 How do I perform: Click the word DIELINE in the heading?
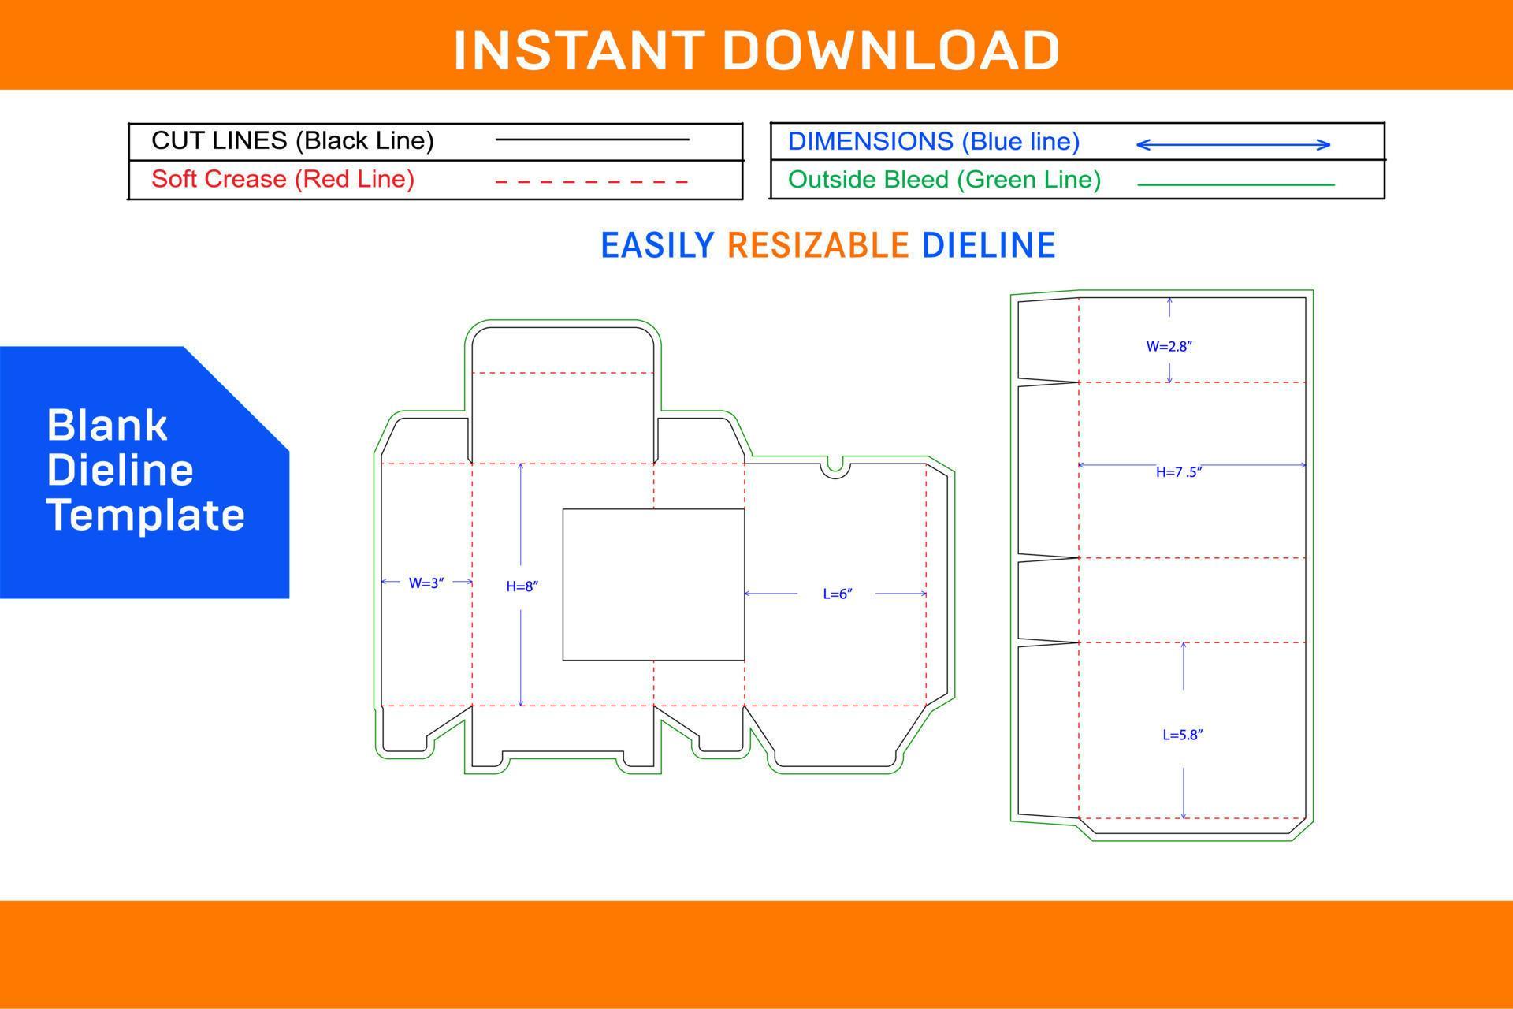[988, 245]
